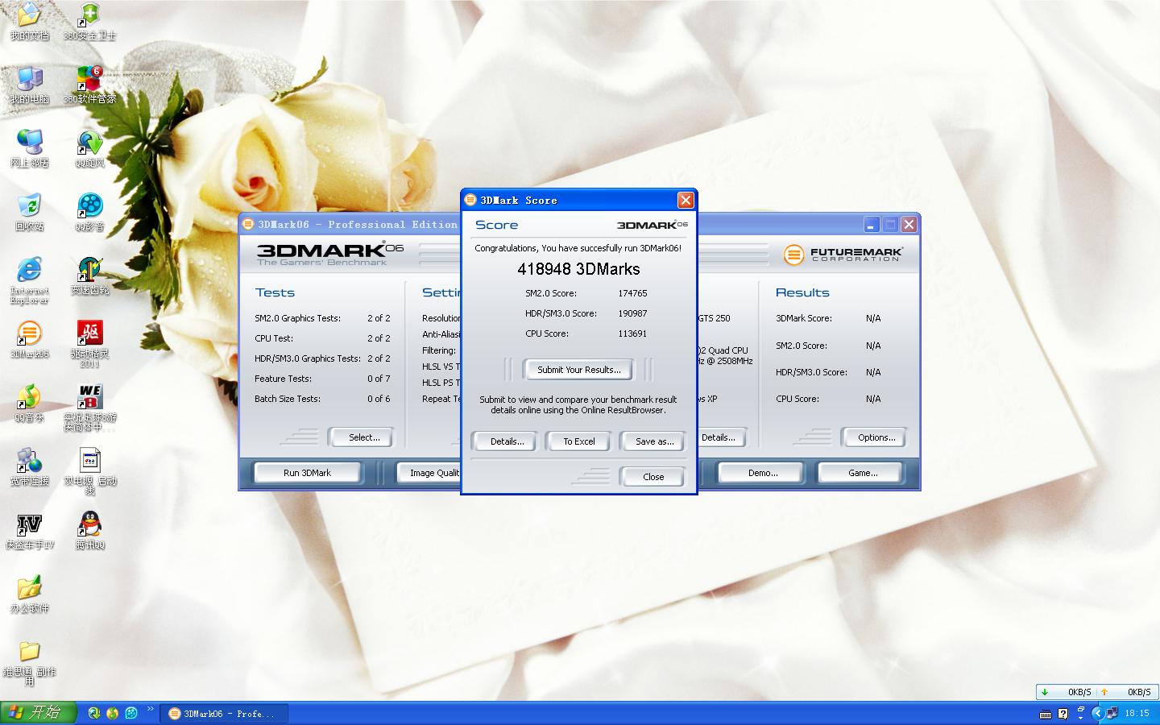Click the Feature Tests row
Screen dimensions: 1160x725
point(322,379)
